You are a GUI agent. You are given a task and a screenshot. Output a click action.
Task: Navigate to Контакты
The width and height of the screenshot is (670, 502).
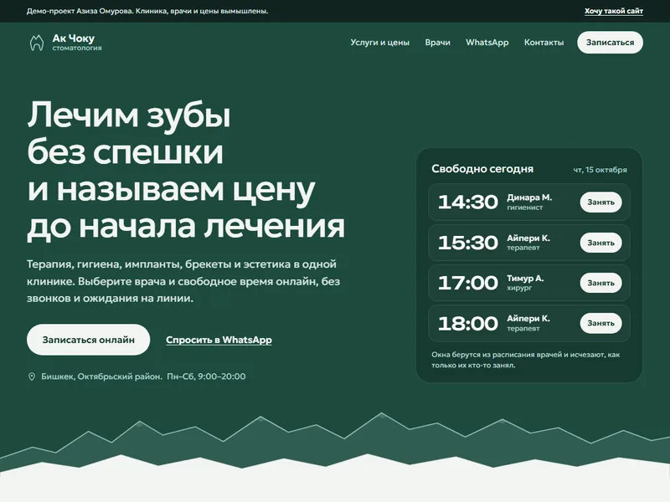[544, 43]
